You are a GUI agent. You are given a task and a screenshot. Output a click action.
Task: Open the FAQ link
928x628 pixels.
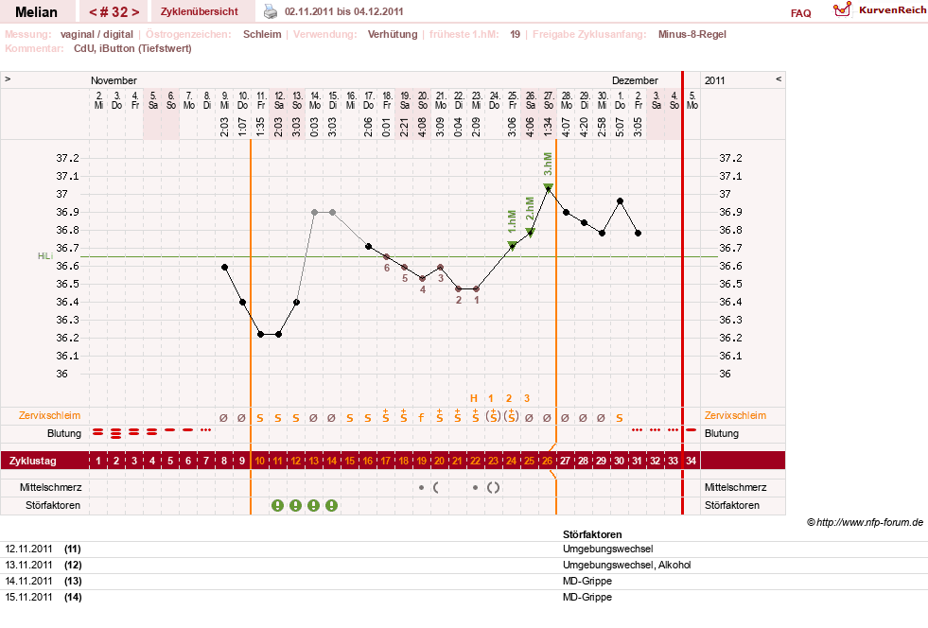pyautogui.click(x=800, y=13)
